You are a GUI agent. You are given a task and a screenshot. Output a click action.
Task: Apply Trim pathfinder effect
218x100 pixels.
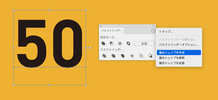113,56
